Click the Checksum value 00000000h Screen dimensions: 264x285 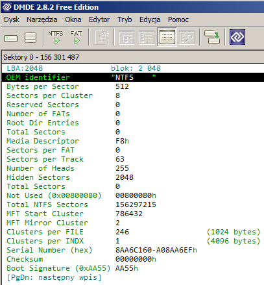(x=136, y=259)
